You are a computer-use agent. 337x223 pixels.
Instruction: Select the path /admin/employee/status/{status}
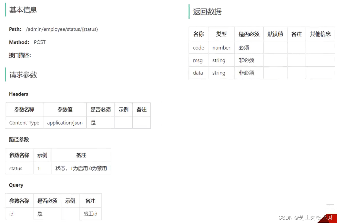click(x=62, y=29)
